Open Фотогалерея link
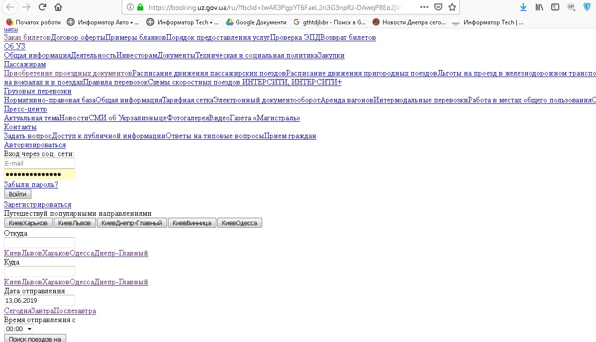Screen dimensions: 596x342 click(x=188, y=118)
